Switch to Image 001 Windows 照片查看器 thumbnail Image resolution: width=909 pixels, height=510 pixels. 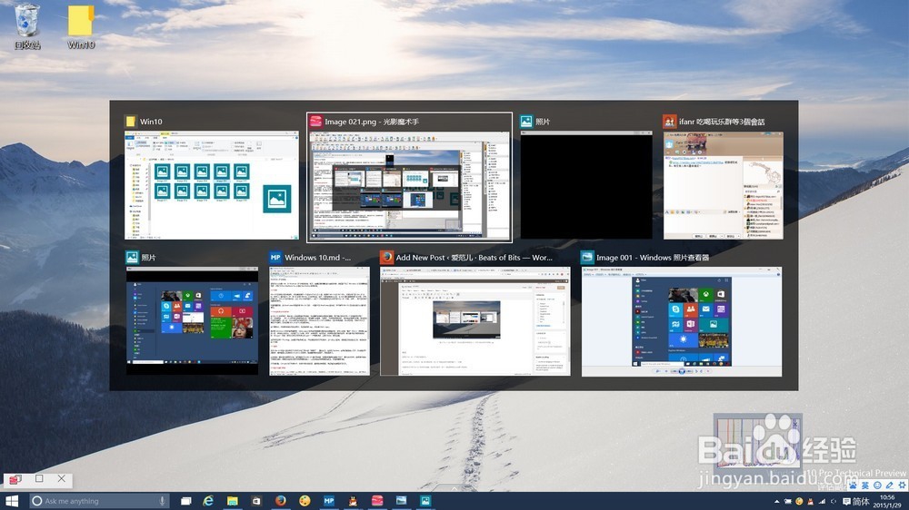(x=682, y=321)
